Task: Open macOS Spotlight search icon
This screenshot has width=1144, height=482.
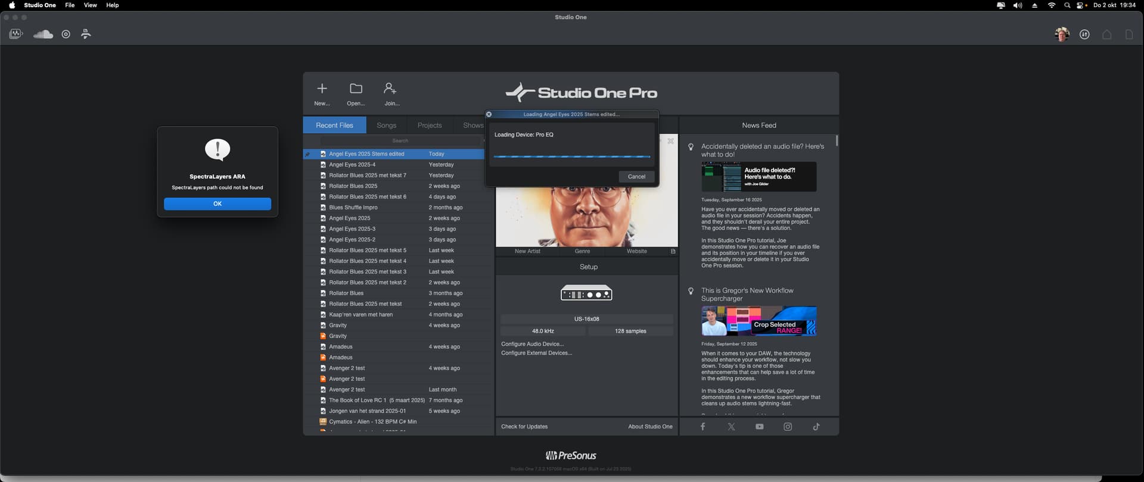Action: tap(1067, 5)
